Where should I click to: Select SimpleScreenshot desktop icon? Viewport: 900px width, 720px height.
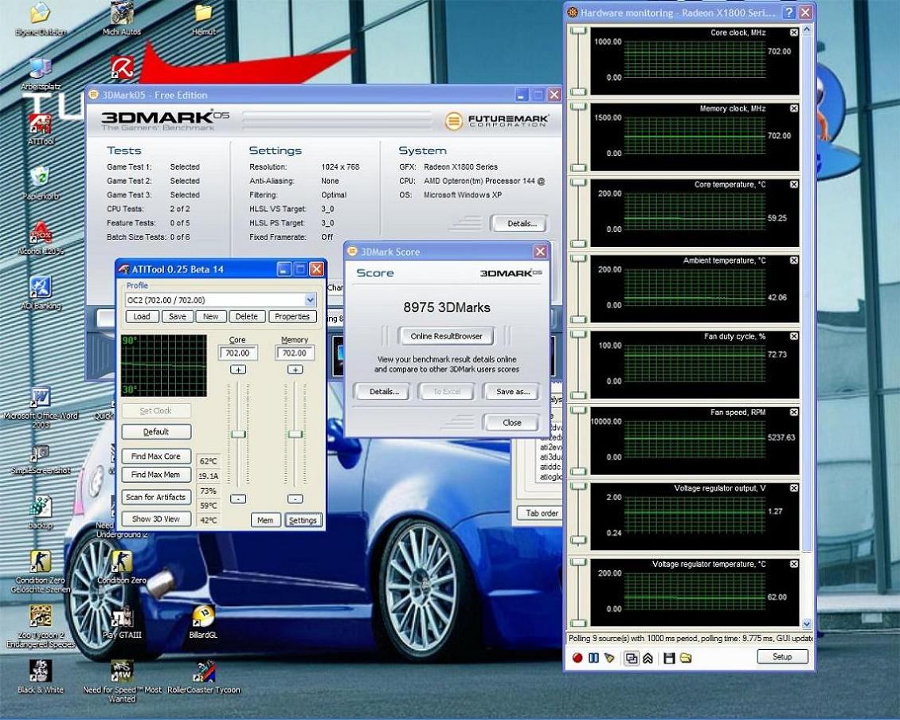pos(40,460)
